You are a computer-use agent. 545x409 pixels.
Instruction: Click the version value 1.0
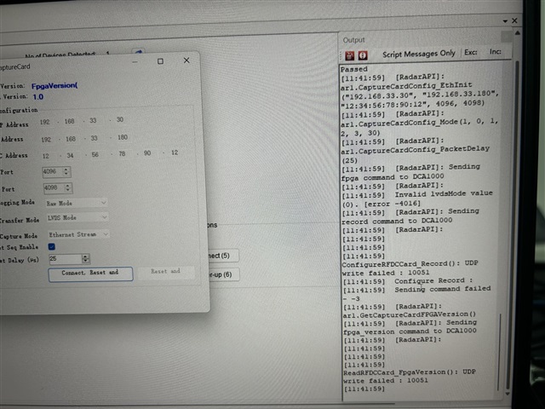pyautogui.click(x=38, y=96)
